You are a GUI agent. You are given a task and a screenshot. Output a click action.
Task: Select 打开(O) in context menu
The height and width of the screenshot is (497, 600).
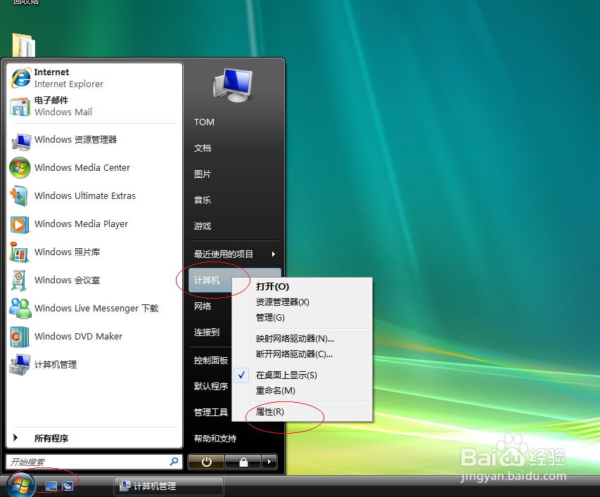272,287
